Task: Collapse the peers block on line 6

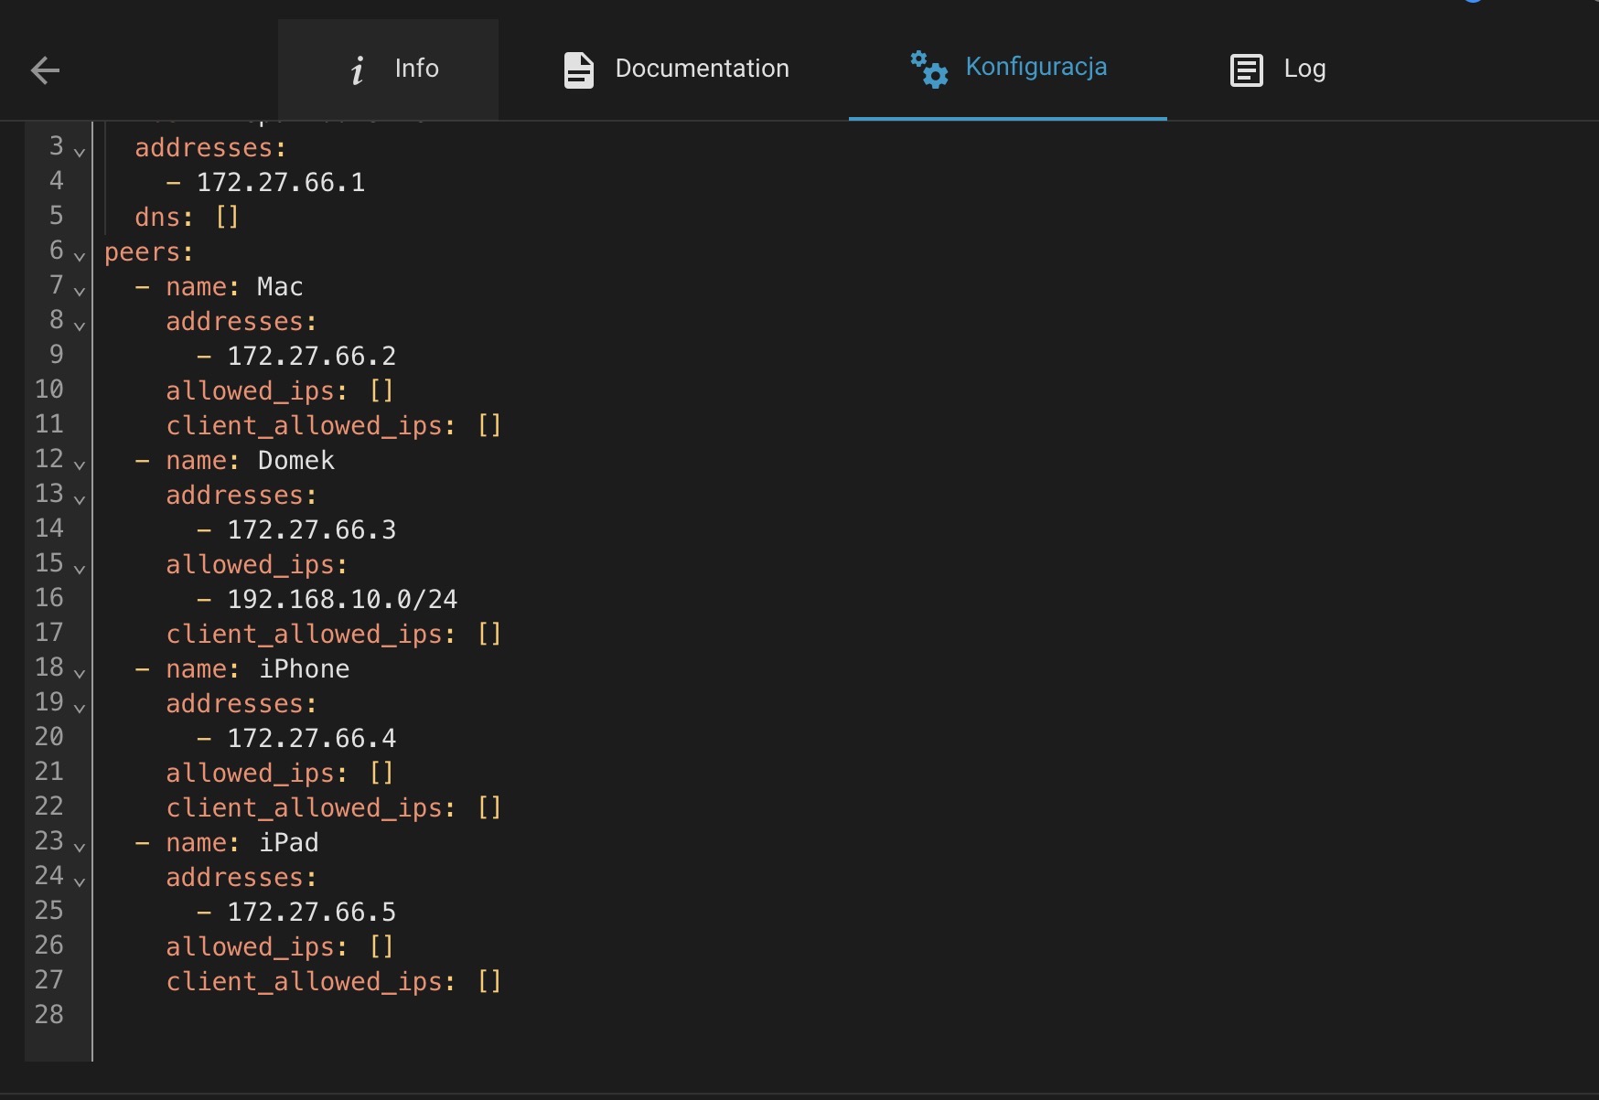Action: 80,256
